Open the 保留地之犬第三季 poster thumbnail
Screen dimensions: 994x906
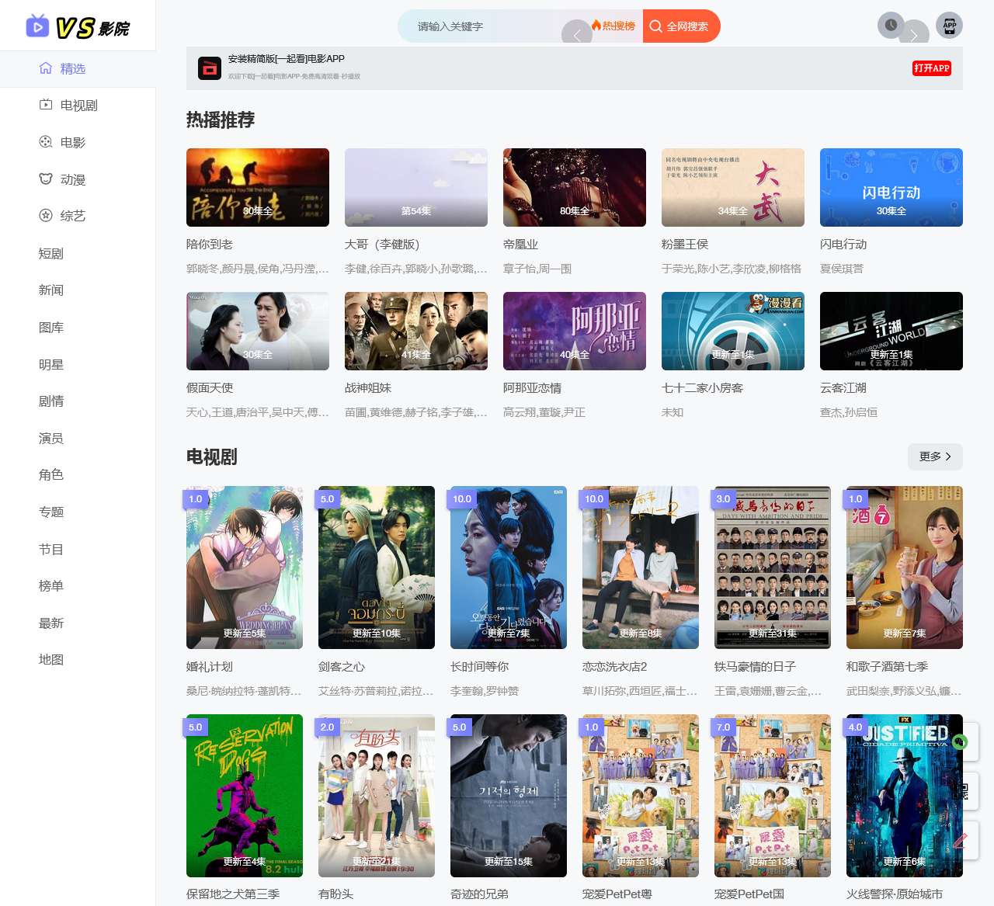coord(245,796)
